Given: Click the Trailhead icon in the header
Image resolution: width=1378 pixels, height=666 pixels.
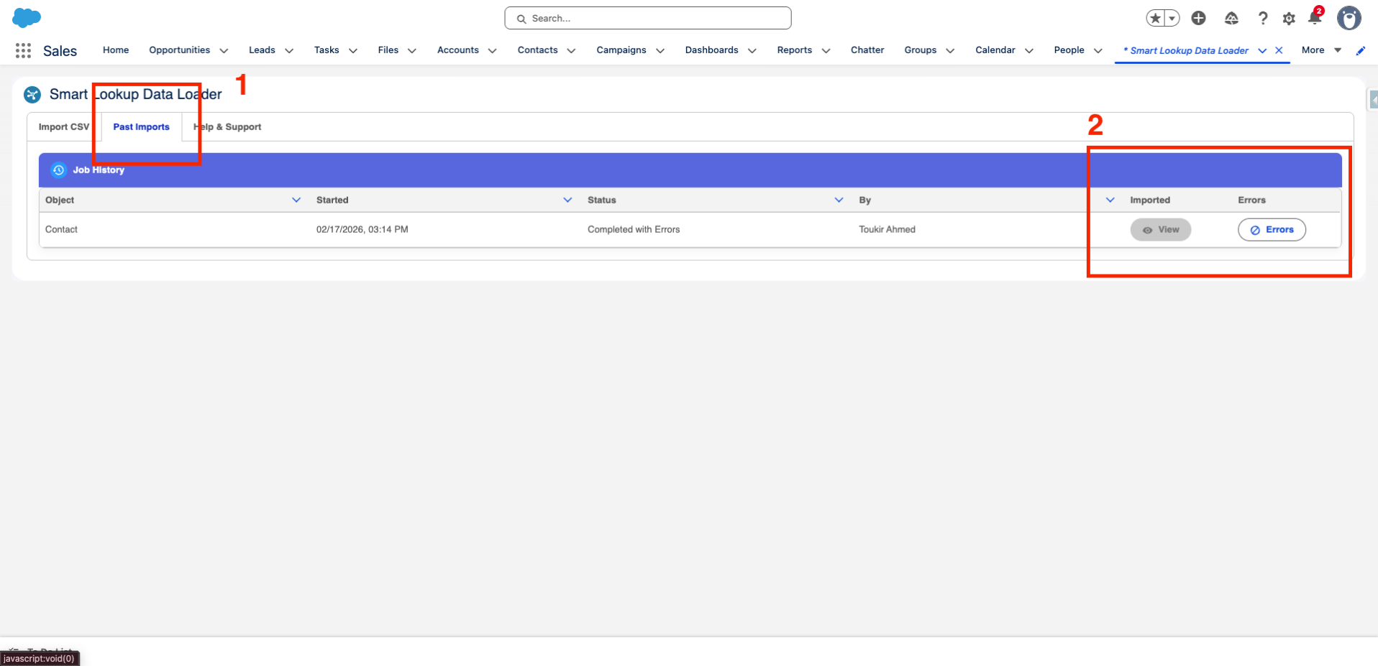Looking at the screenshot, I should point(1231,18).
